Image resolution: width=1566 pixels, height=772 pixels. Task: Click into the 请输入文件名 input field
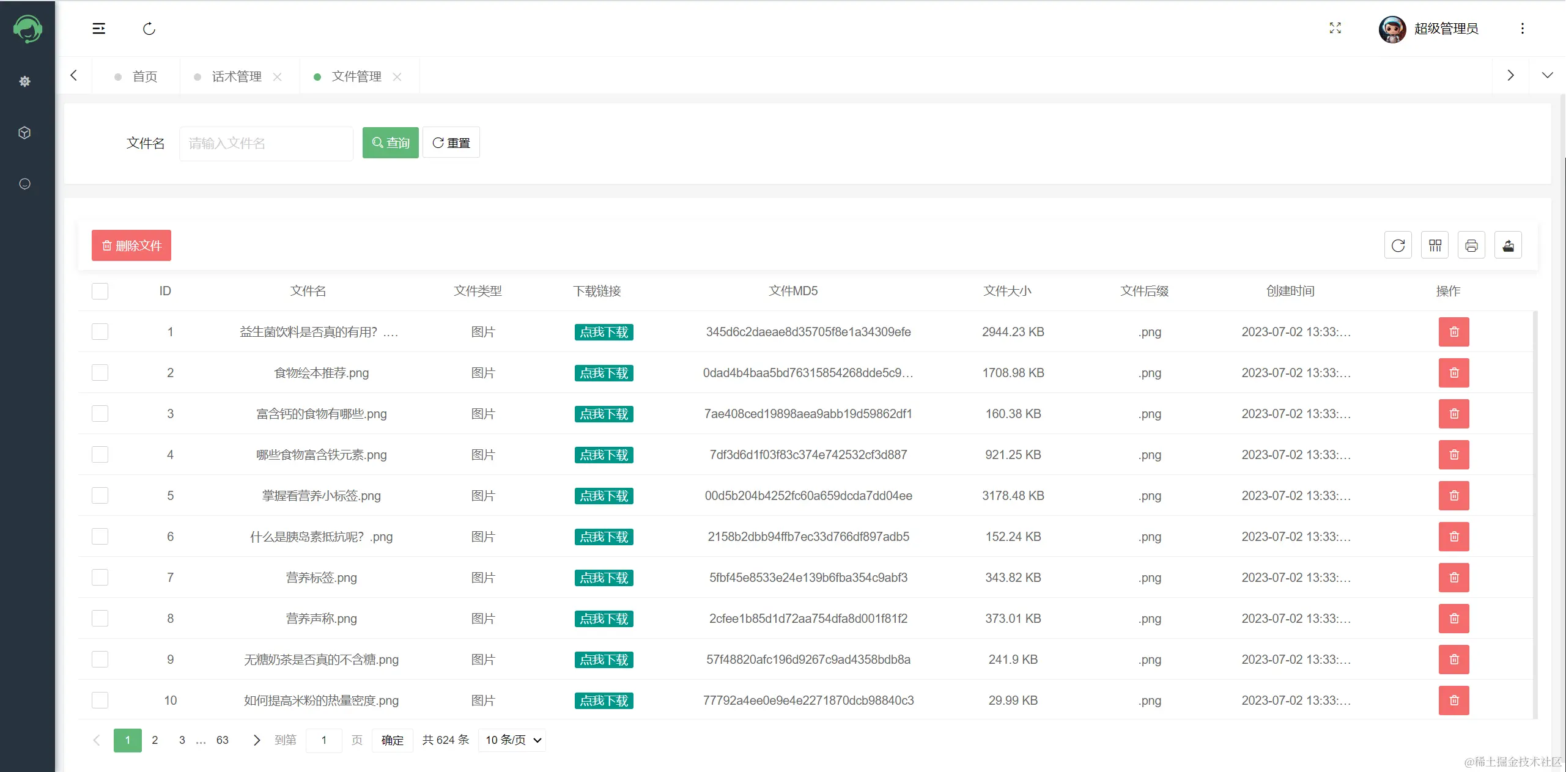266,144
